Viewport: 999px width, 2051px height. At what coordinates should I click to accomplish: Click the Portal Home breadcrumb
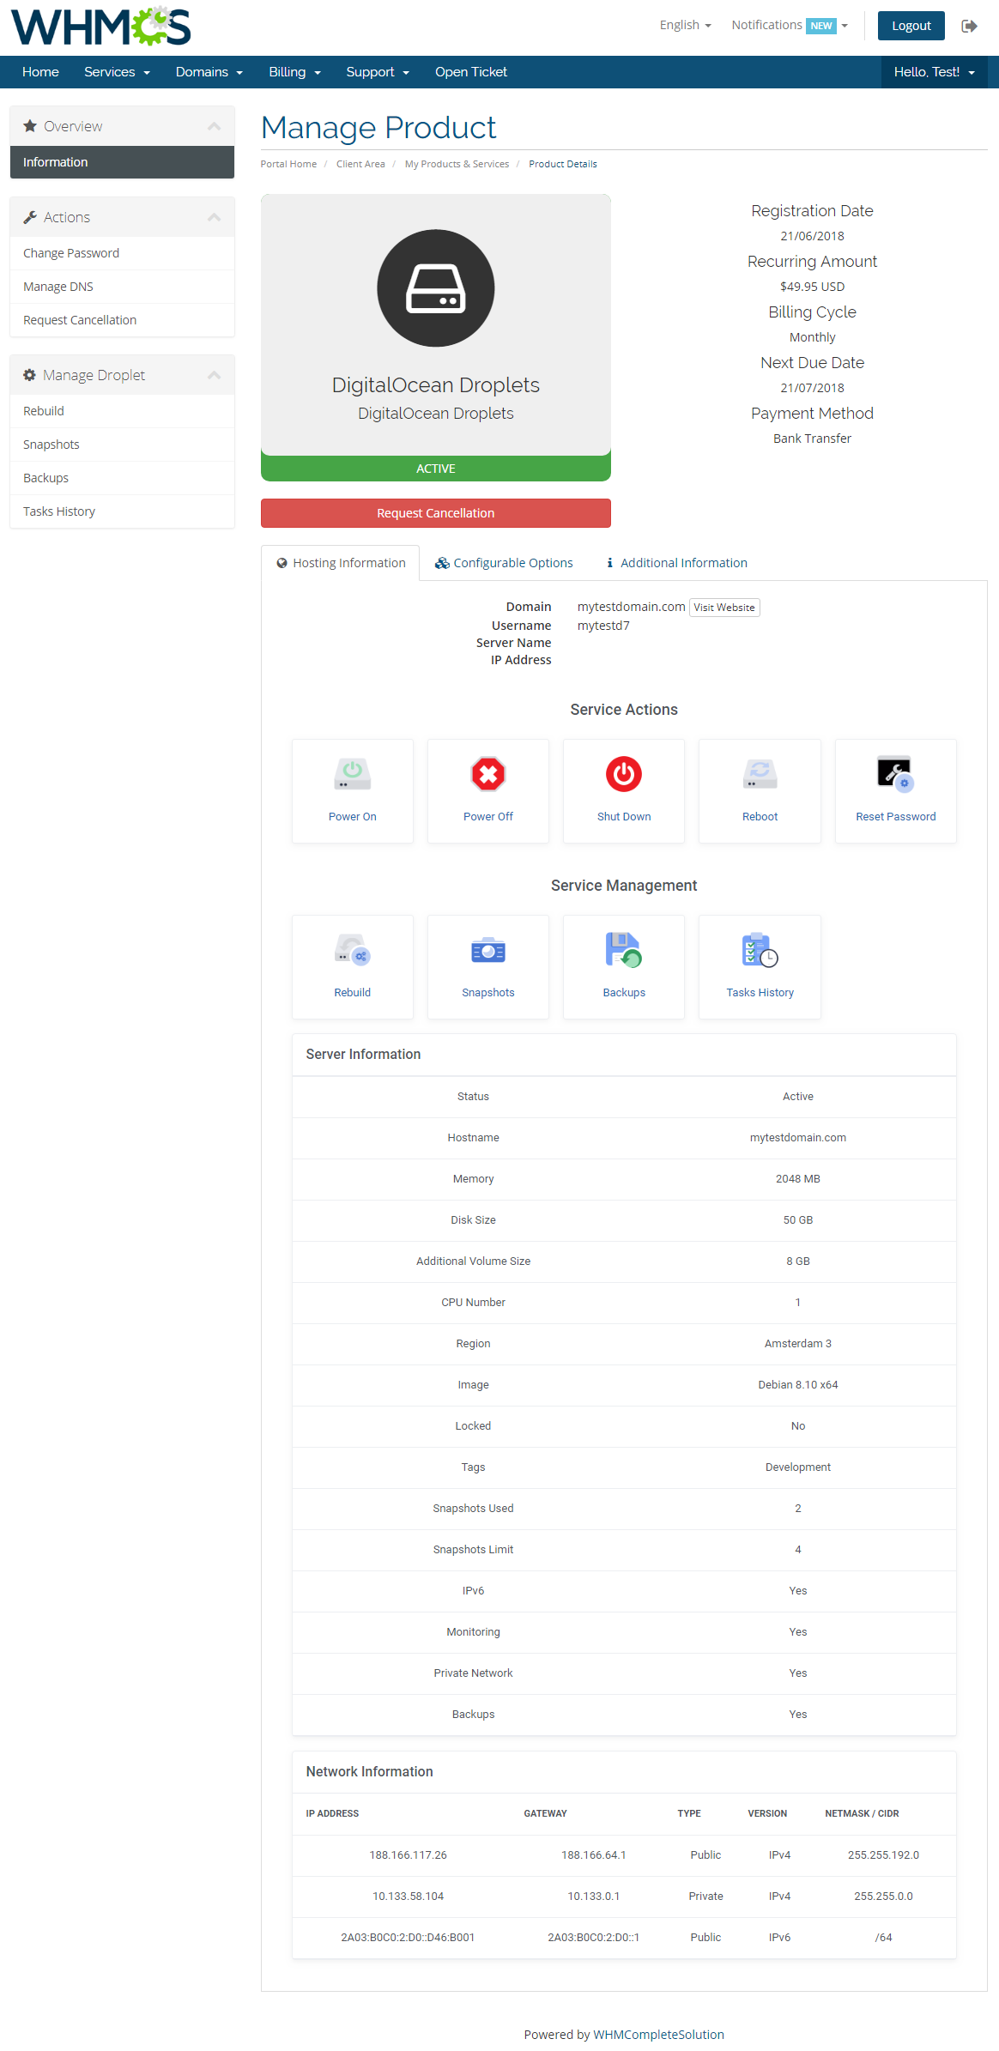(288, 164)
